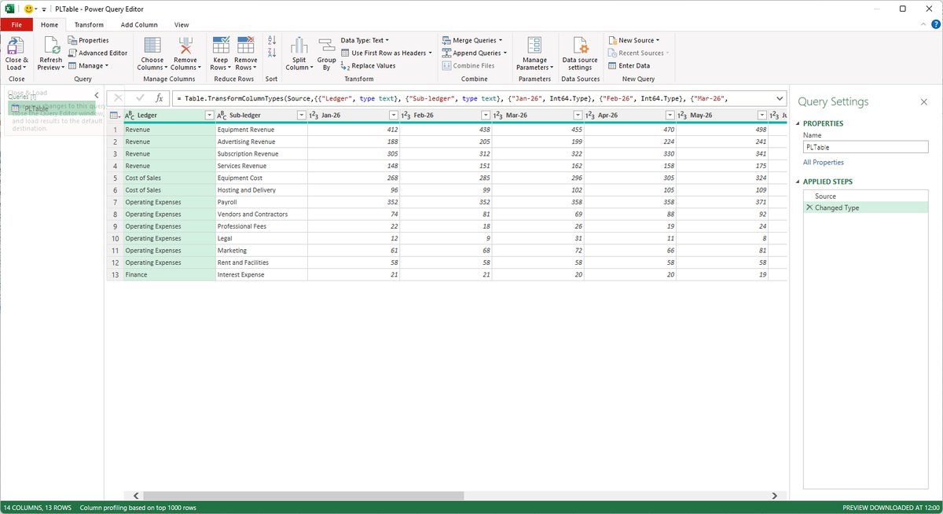The width and height of the screenshot is (943, 514).
Task: Open Use First Row as Headers dropdown
Action: 386,53
